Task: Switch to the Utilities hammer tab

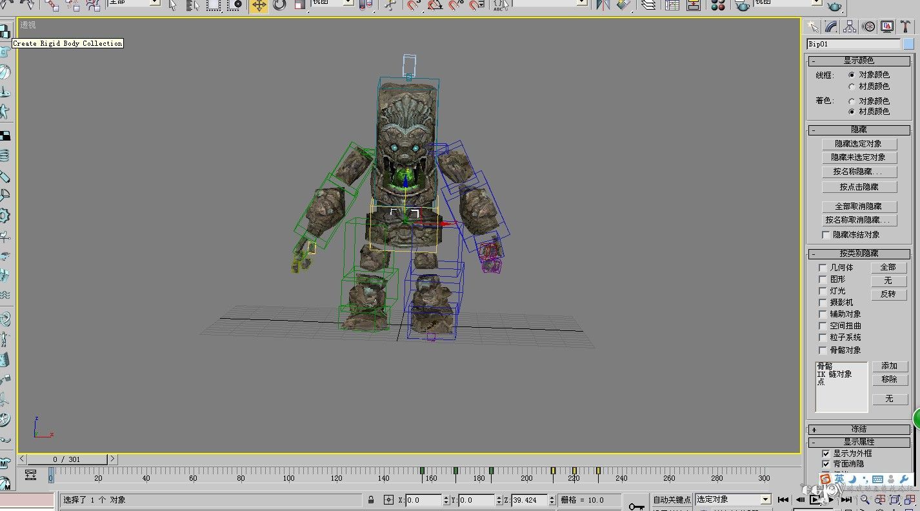Action: (905, 26)
